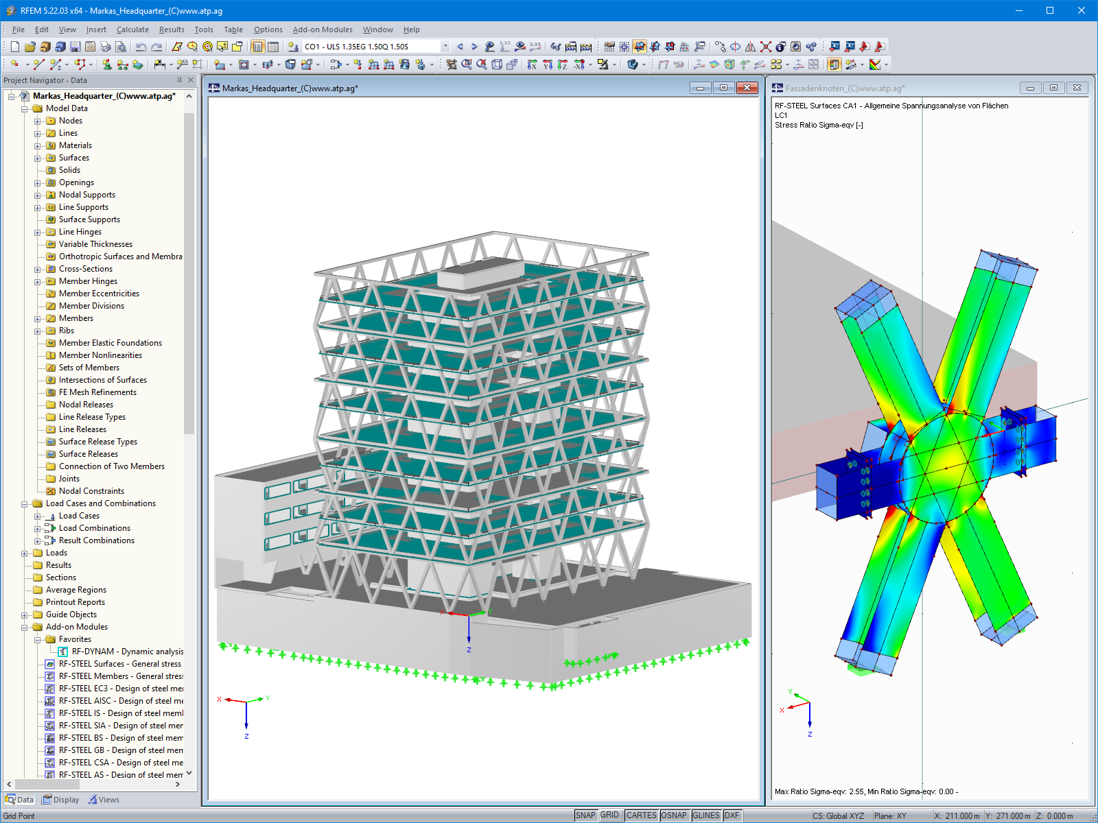Undo the last action
Viewport: 1098px width, 823px height.
point(142,47)
